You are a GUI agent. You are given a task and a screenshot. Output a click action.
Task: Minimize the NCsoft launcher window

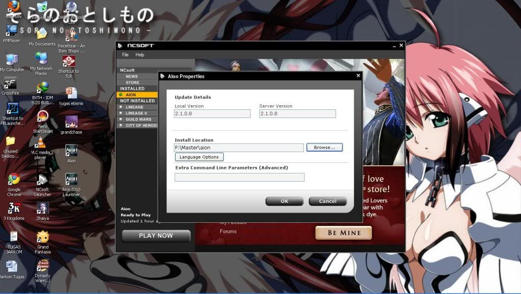394,46
